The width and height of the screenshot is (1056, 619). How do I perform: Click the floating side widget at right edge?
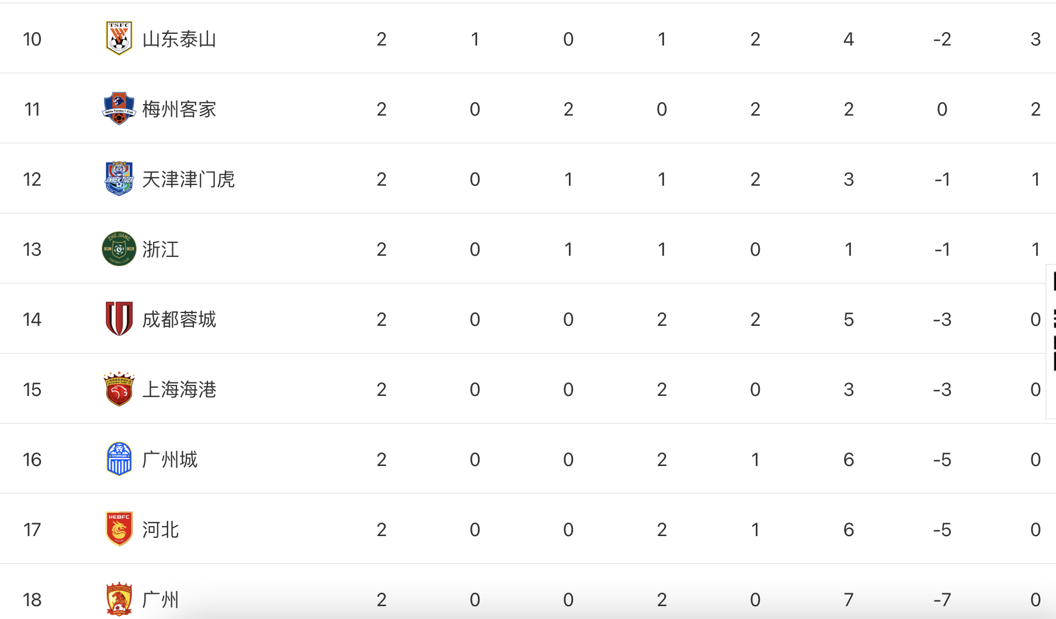click(1051, 342)
